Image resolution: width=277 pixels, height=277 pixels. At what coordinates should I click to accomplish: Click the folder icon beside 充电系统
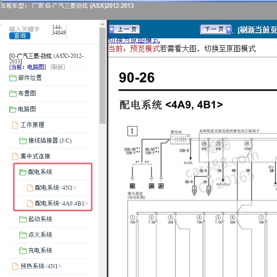(23, 250)
